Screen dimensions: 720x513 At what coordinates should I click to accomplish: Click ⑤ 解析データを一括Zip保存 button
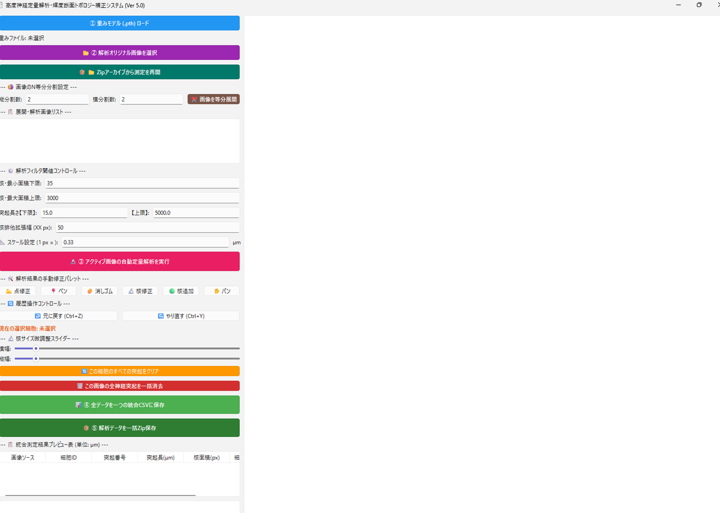pos(119,428)
